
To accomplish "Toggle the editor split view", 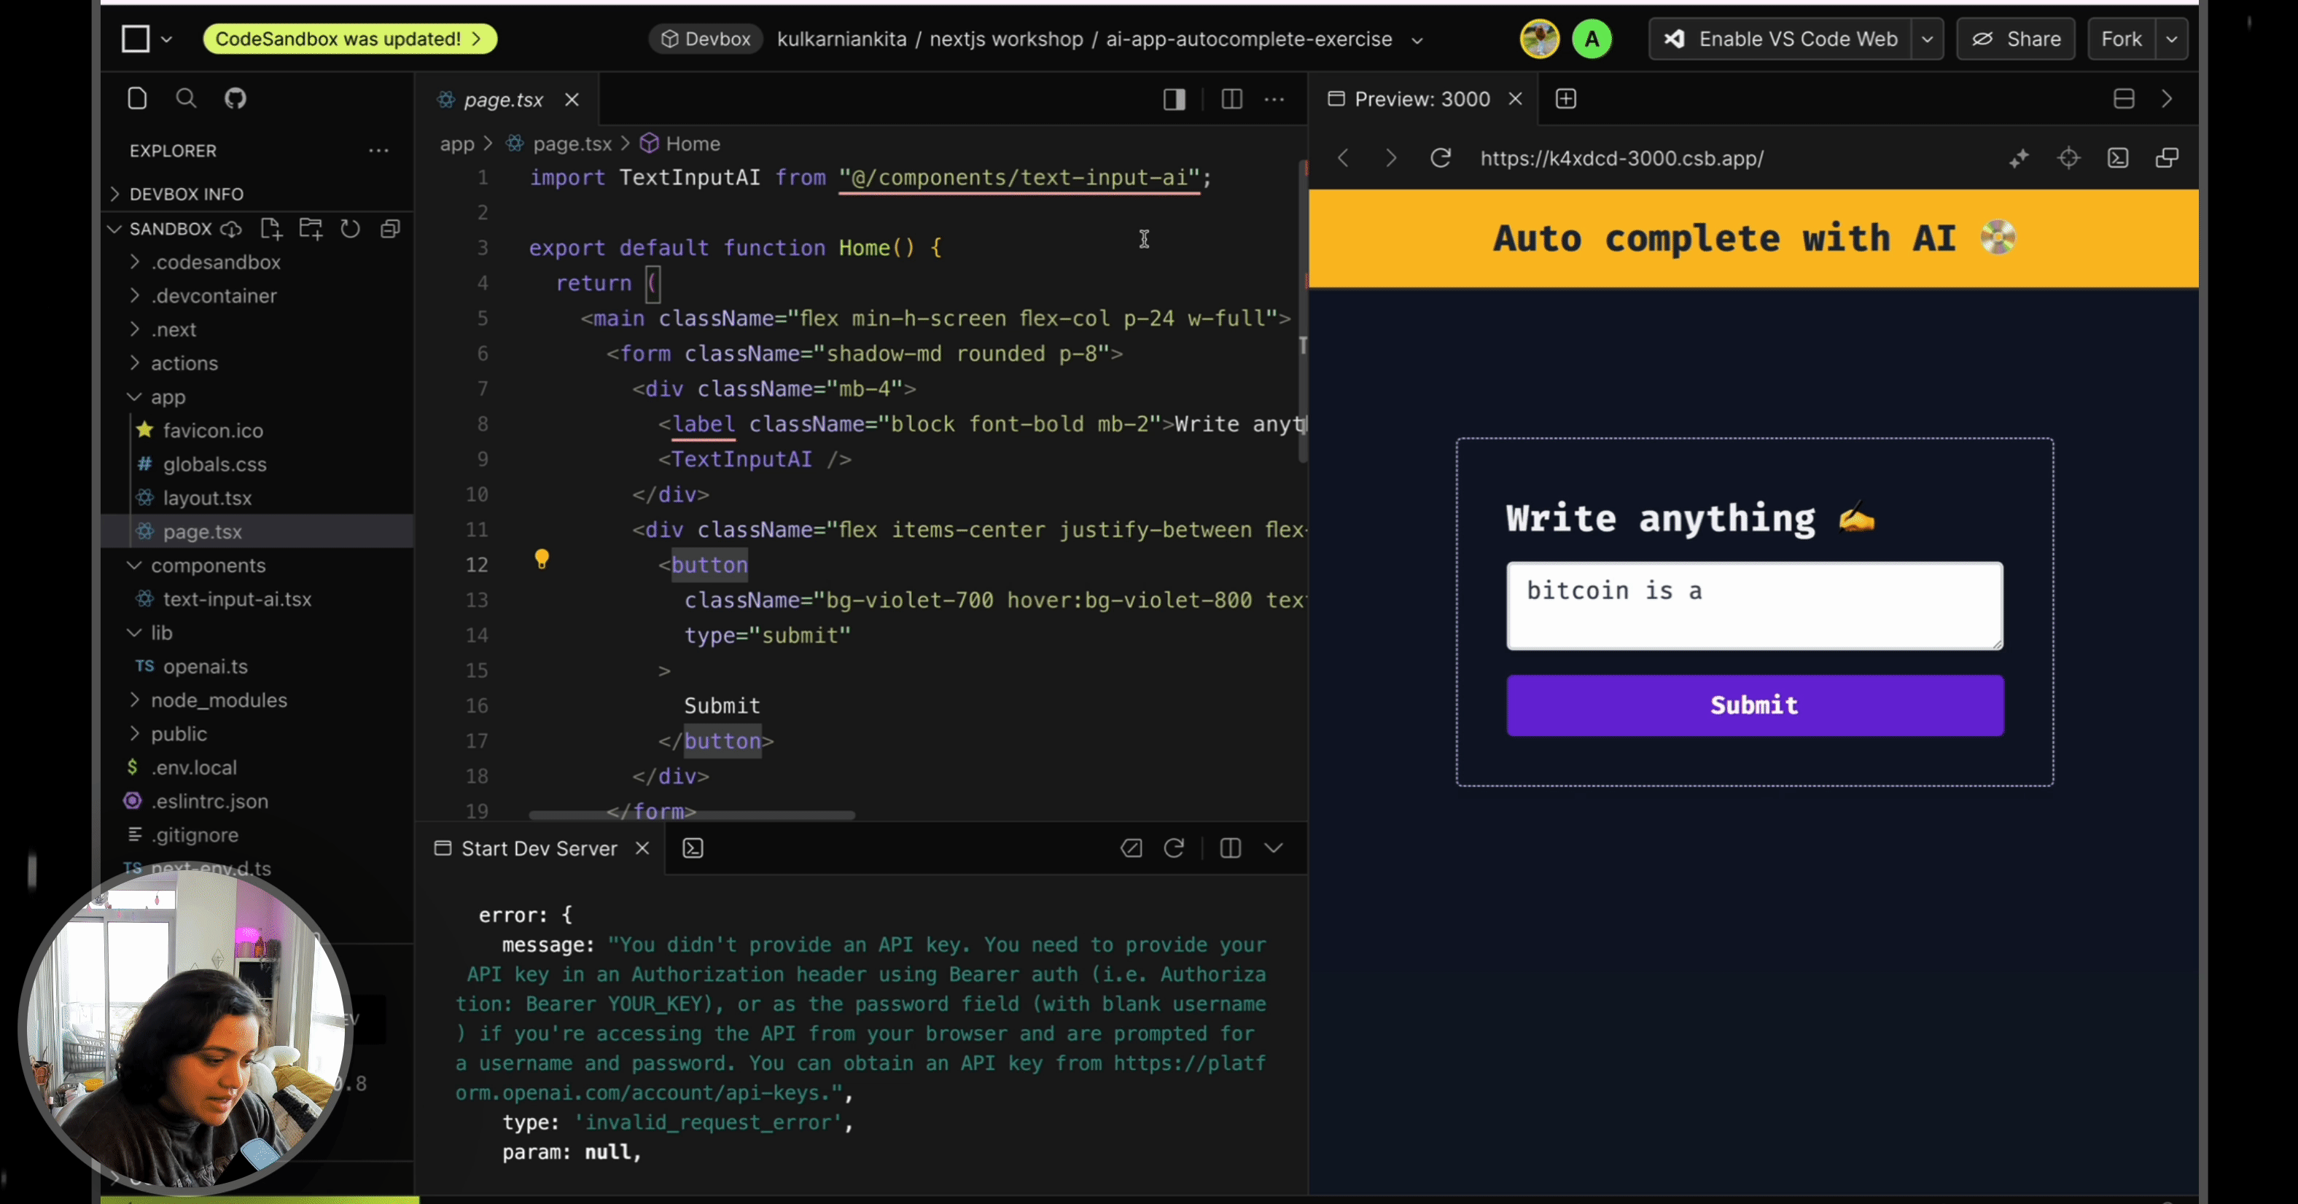I will [x=1231, y=99].
